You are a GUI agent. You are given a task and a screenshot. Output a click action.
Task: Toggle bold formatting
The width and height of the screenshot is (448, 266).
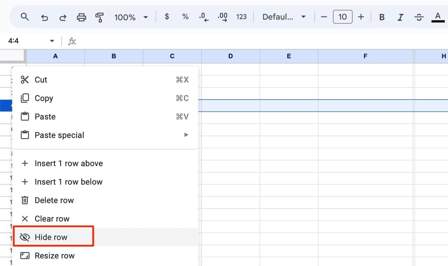tap(381, 17)
